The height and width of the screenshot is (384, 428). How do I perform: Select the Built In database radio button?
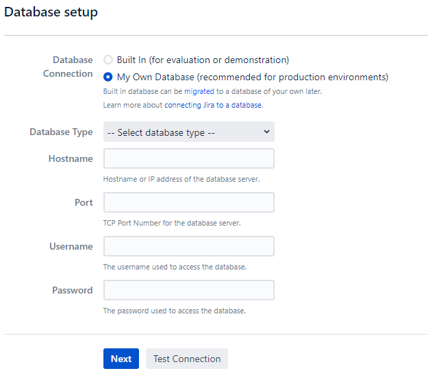108,60
